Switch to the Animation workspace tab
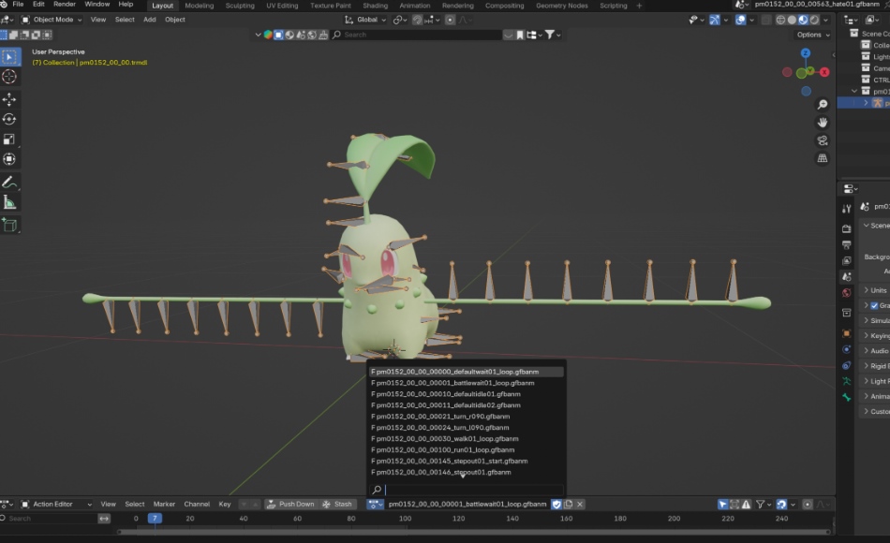Viewport: 890px width, 543px height. point(415,6)
